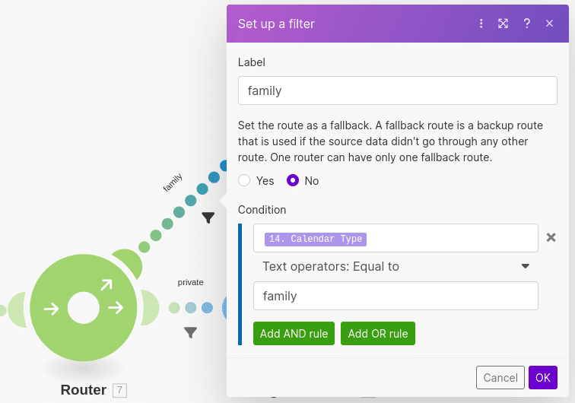Confirm the filter with OK
575x403 pixels.
click(543, 378)
